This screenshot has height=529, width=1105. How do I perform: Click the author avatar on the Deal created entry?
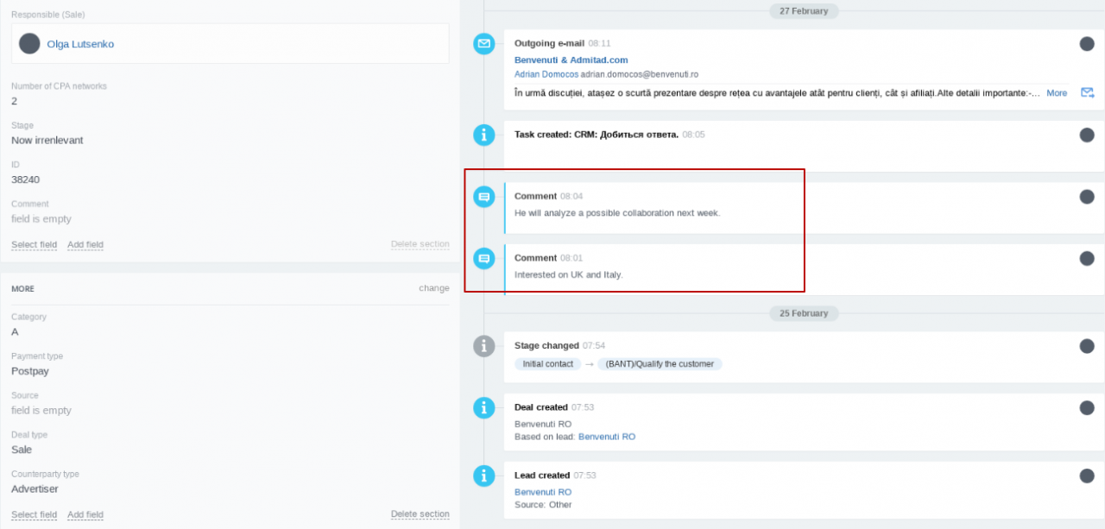click(1087, 407)
